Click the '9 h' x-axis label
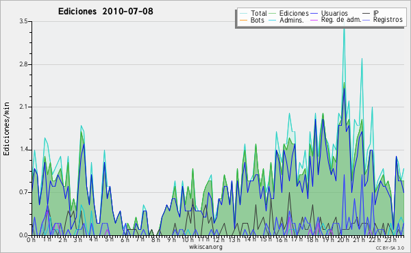 click(172, 240)
